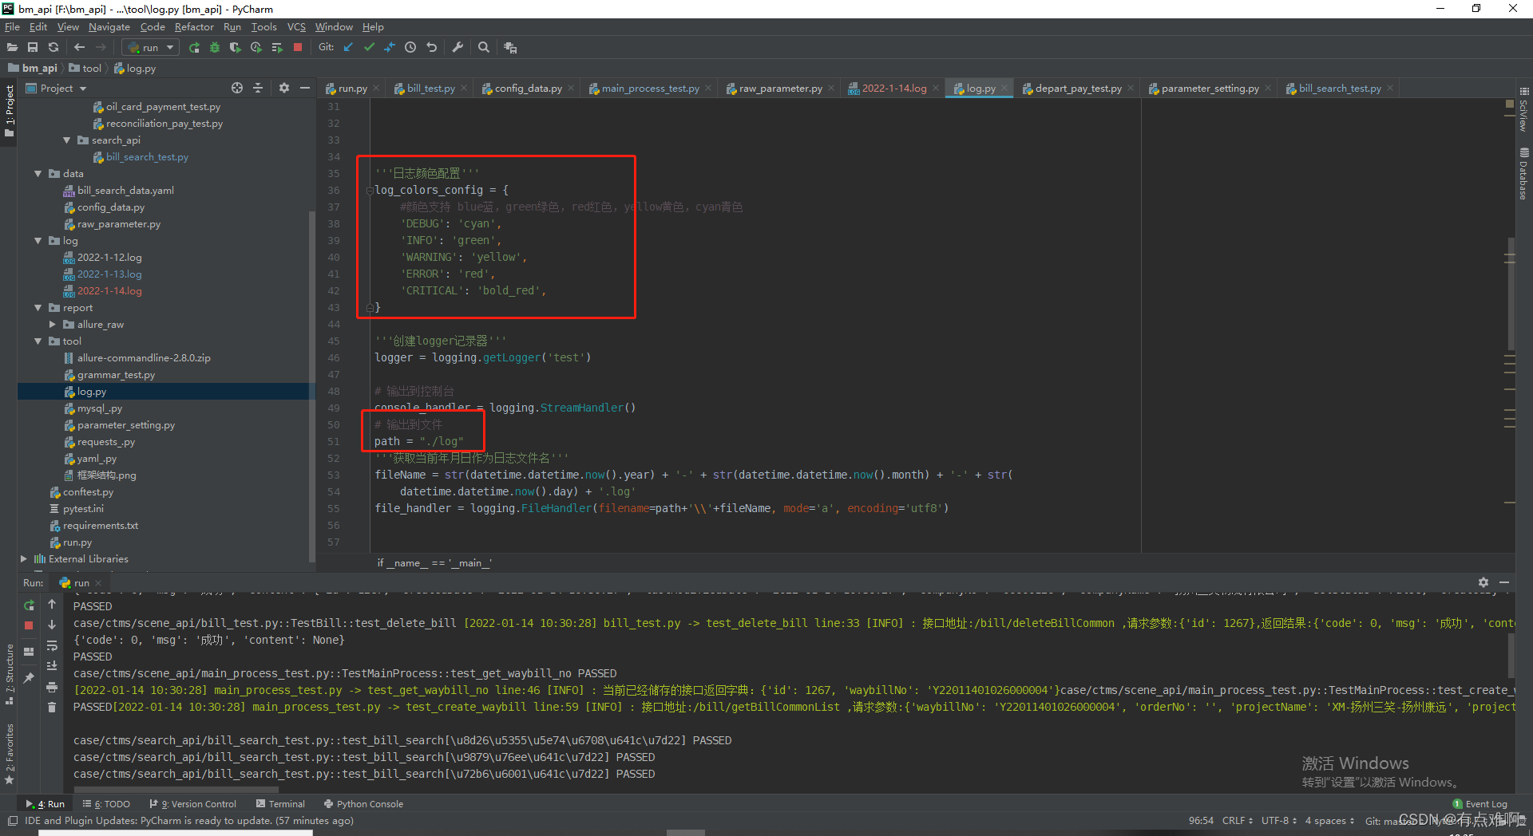The image size is (1533, 836).
Task: Click the Search Everywhere magnifier icon
Action: coord(484,48)
